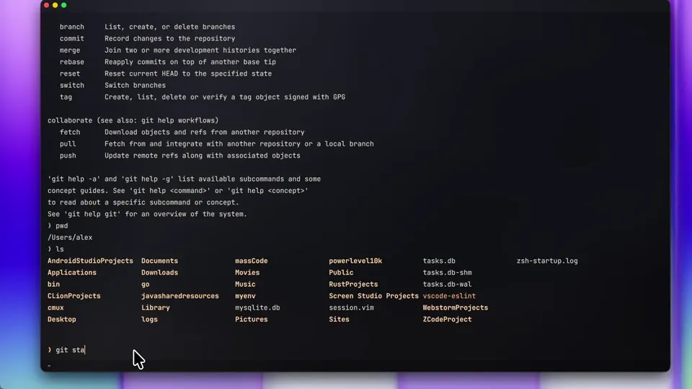Click the yellow minimize window button

click(56, 5)
